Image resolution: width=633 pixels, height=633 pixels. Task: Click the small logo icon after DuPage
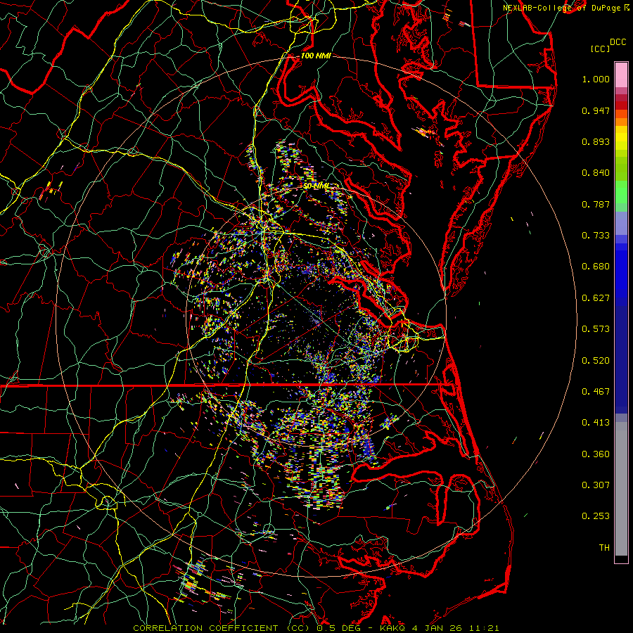click(x=627, y=7)
